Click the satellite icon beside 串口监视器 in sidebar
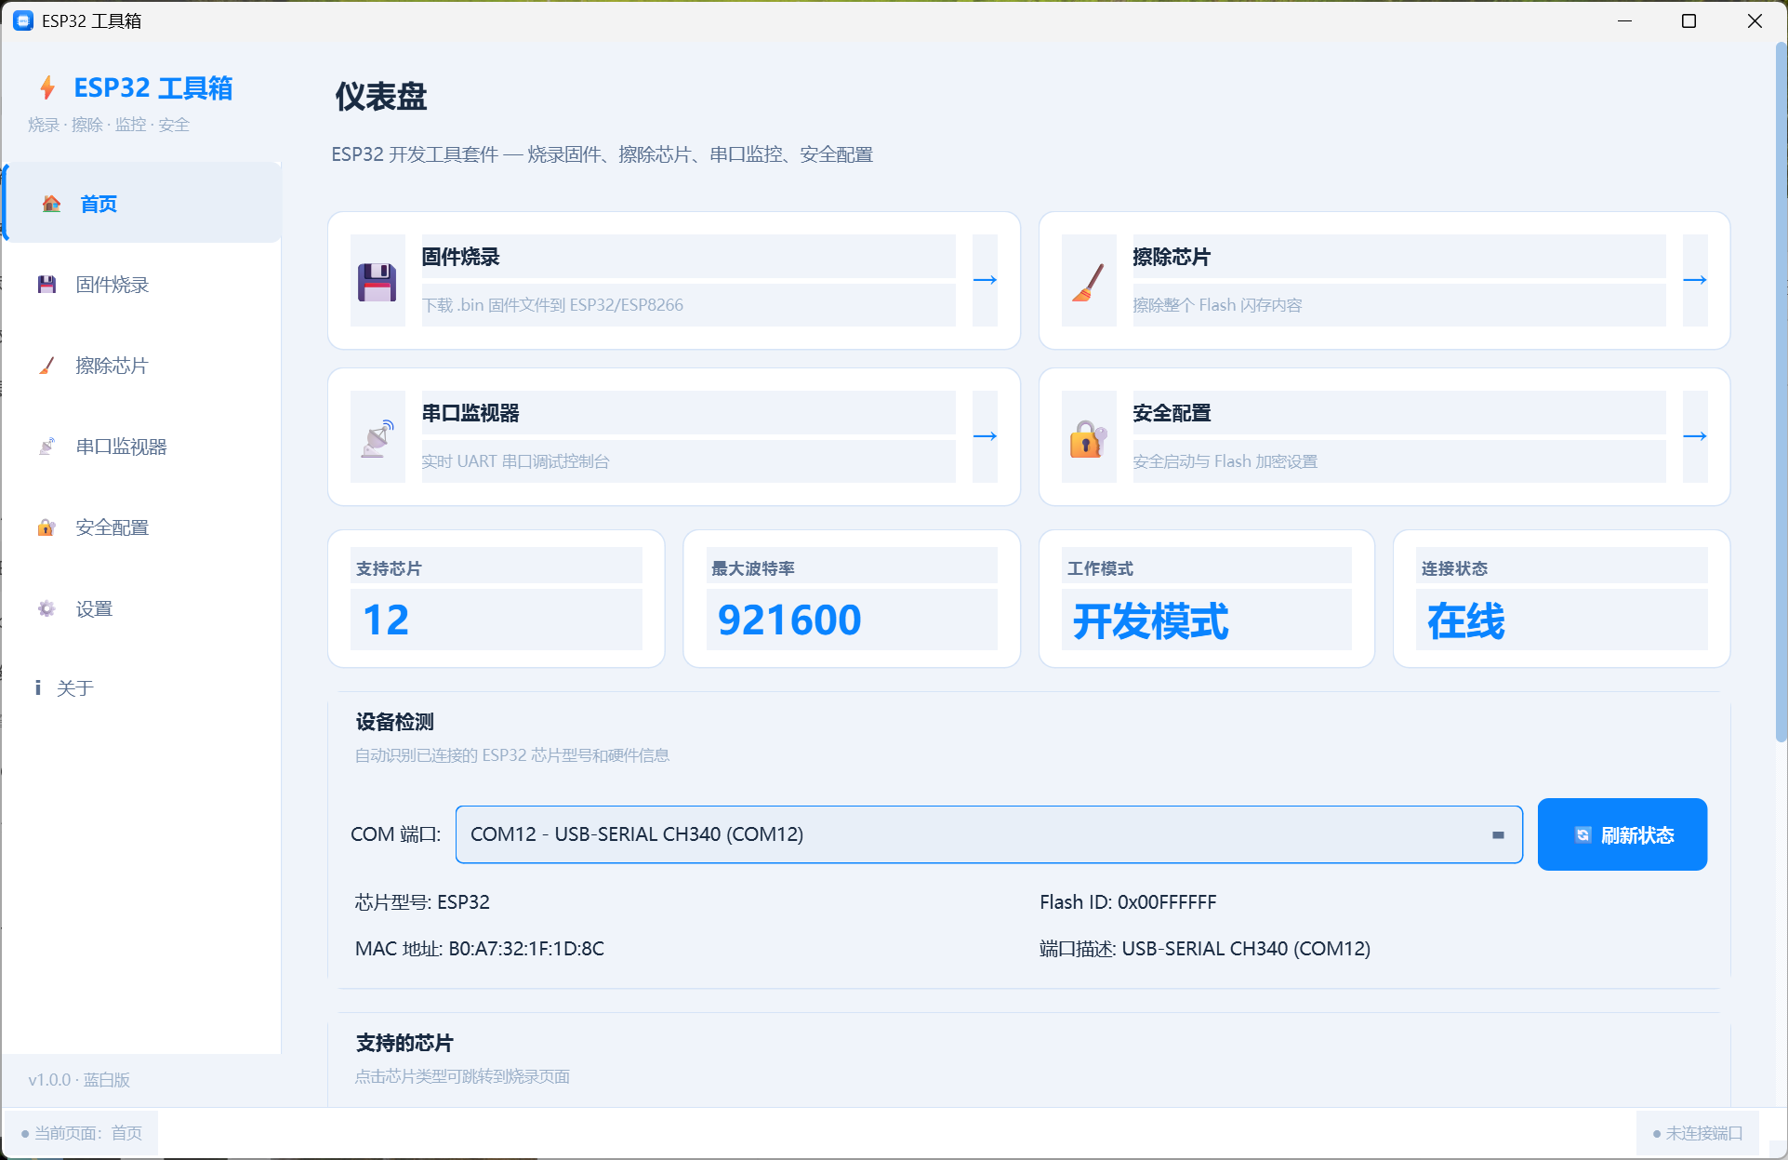Image resolution: width=1788 pixels, height=1160 pixels. click(46, 447)
